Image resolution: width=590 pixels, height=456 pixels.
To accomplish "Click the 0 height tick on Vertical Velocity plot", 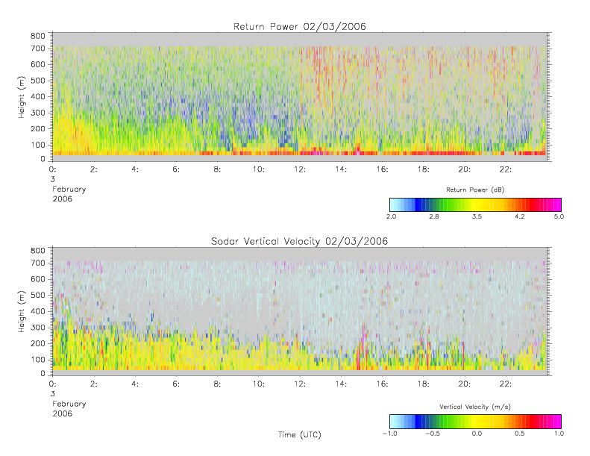I will [x=43, y=374].
